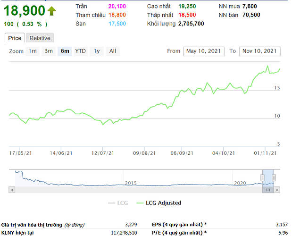This screenshot has height=236, width=292.
Task: Set zoom range to 3m
Action: [48, 51]
